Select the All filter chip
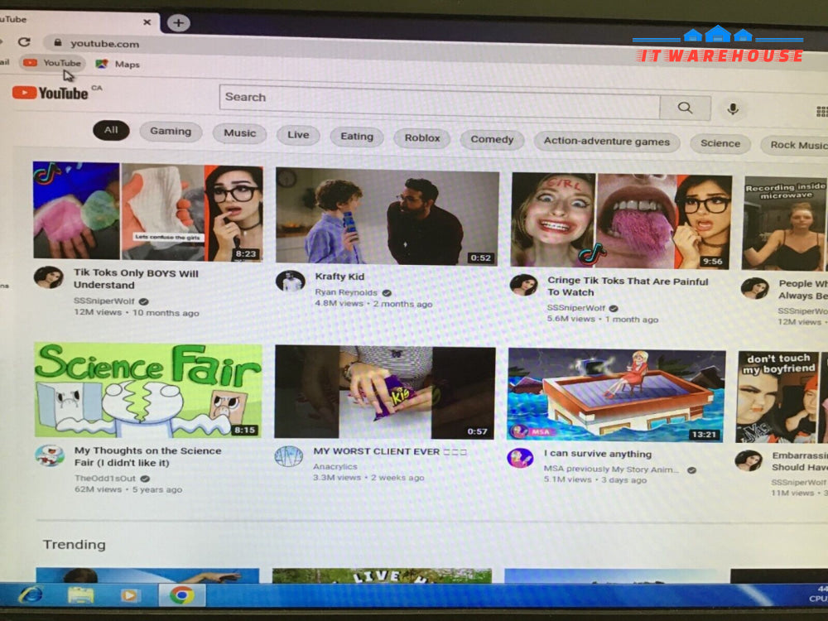 (x=111, y=130)
